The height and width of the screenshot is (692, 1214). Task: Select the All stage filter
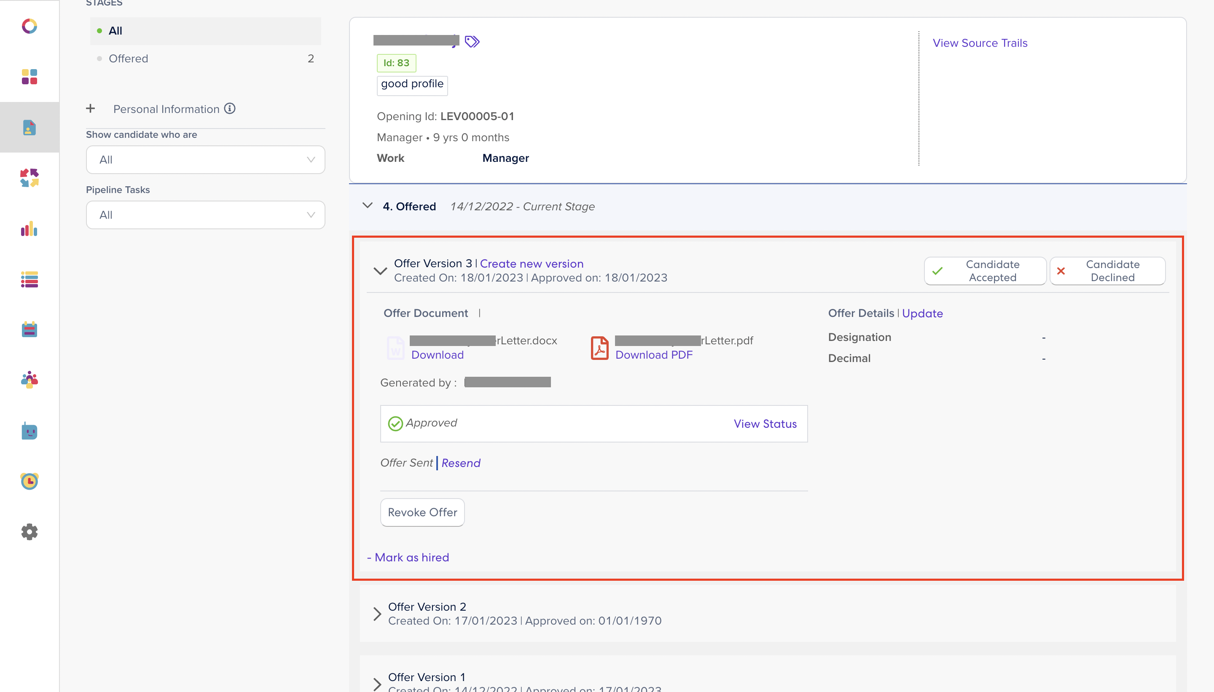coord(205,31)
